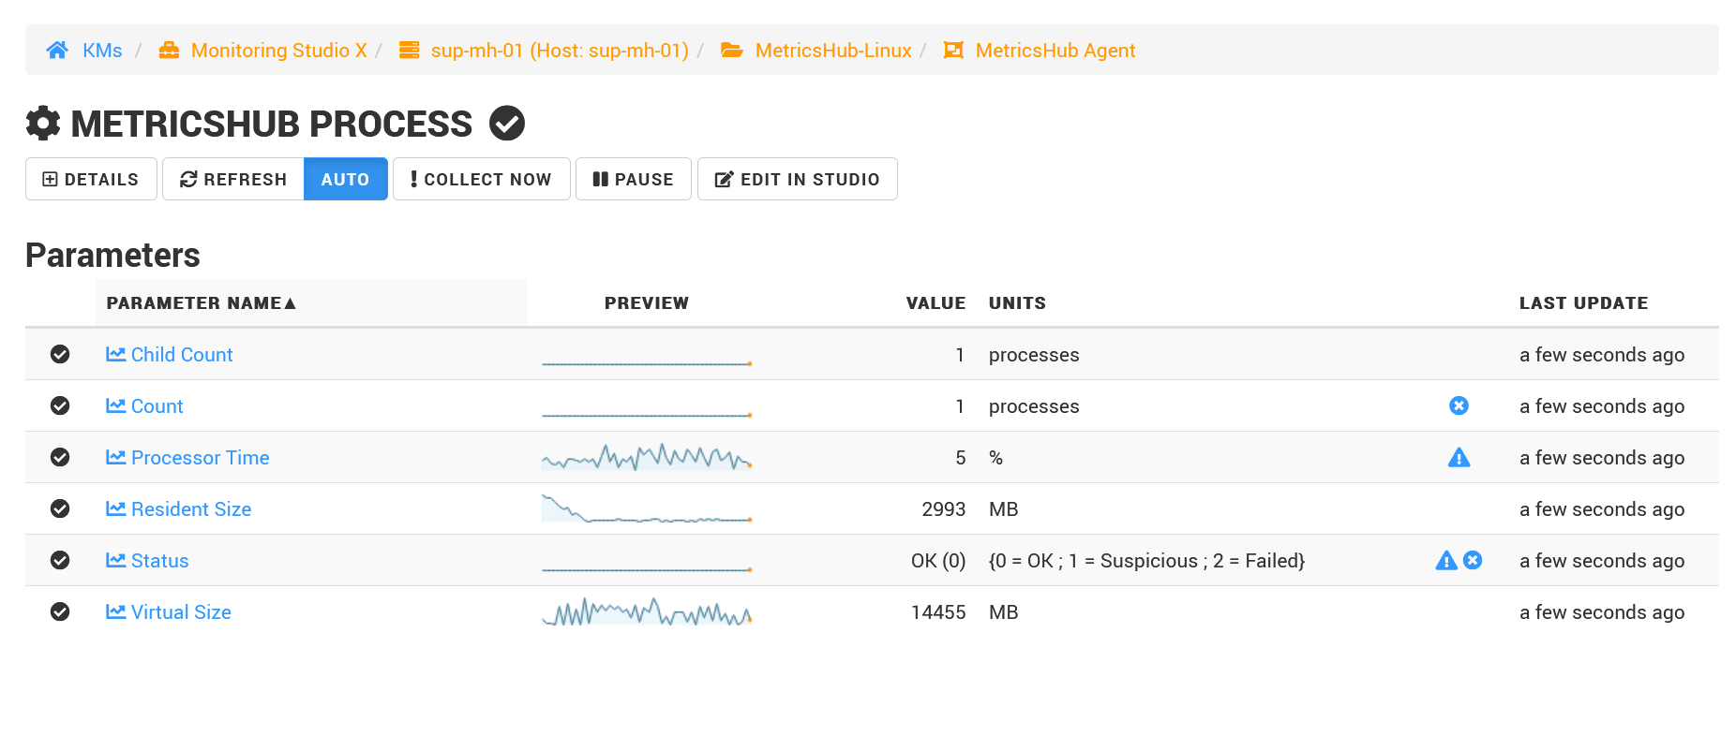Image resolution: width=1736 pixels, height=736 pixels.
Task: Click the KMs home icon in breadcrumb
Action: [57, 50]
